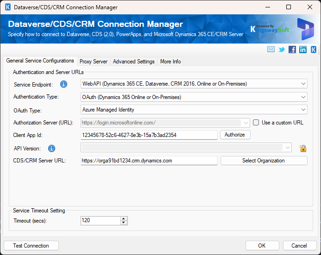Click the Select Organization button

(263, 161)
